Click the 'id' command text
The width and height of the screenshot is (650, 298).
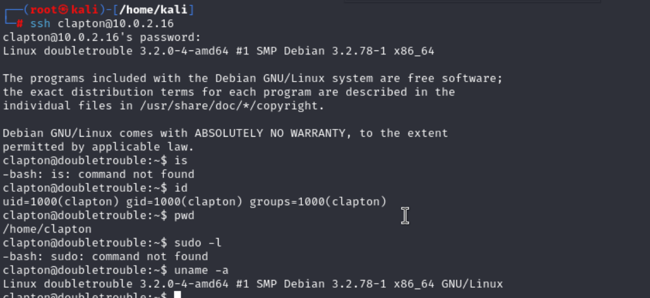click(x=181, y=188)
